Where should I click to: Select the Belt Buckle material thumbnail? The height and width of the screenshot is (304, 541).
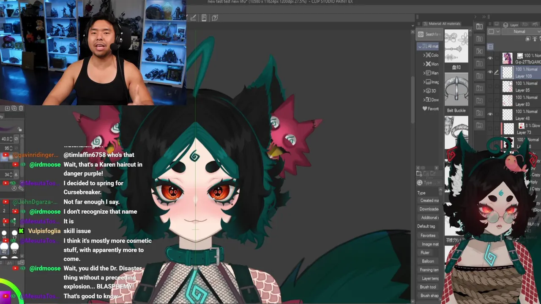tap(456, 90)
